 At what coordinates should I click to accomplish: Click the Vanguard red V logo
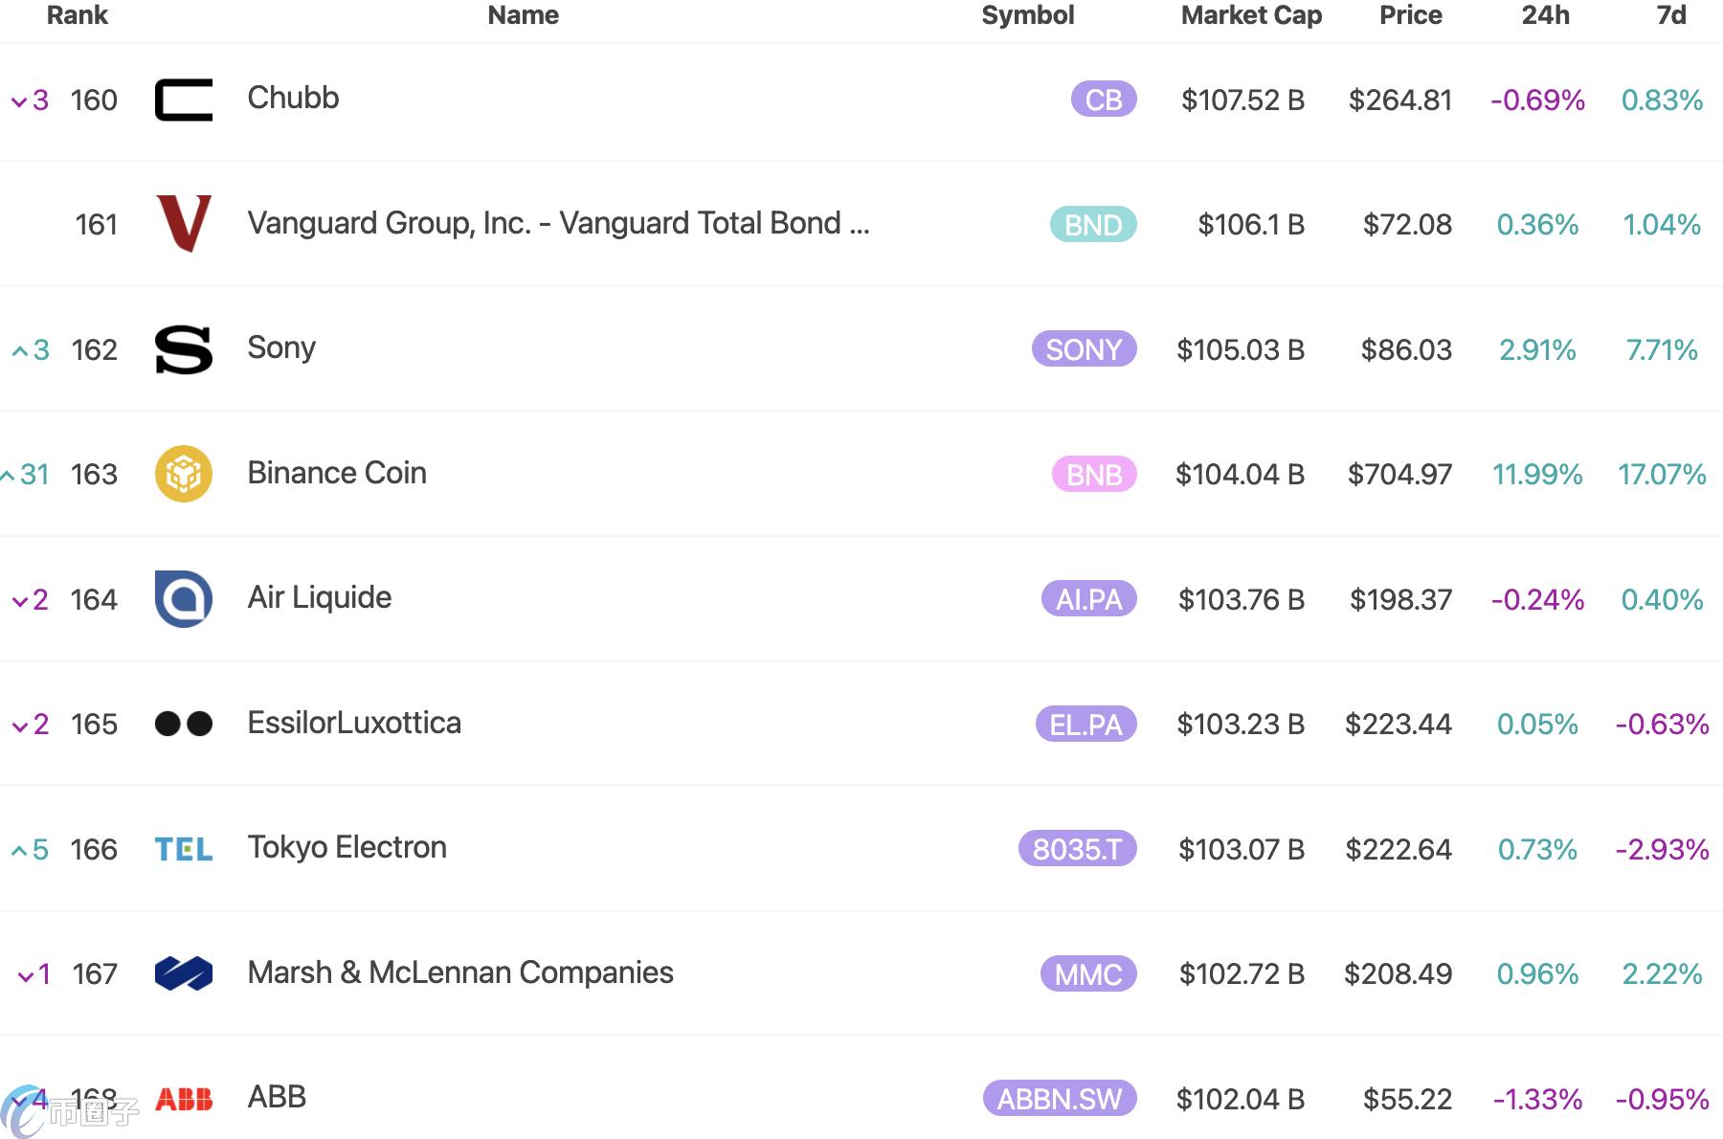[184, 224]
